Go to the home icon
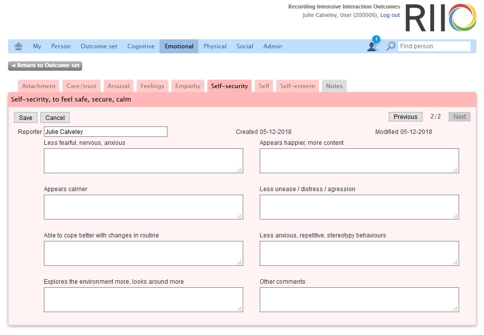Viewport: 484px width, 335px height. tap(18, 46)
